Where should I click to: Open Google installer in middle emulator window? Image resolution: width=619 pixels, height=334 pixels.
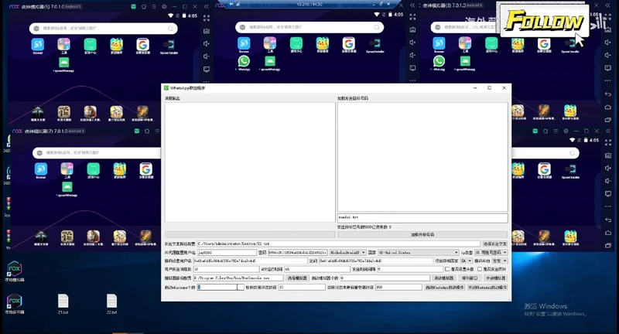pos(349,43)
